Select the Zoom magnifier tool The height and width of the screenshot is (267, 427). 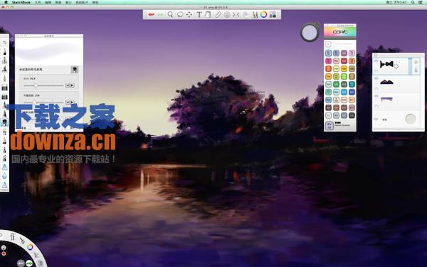point(170,14)
